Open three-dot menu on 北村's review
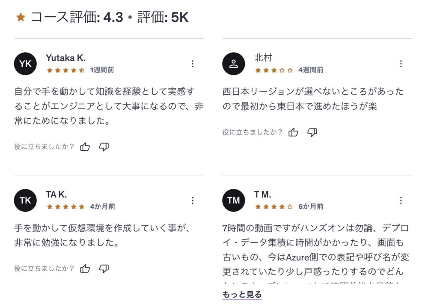 pos(401,64)
